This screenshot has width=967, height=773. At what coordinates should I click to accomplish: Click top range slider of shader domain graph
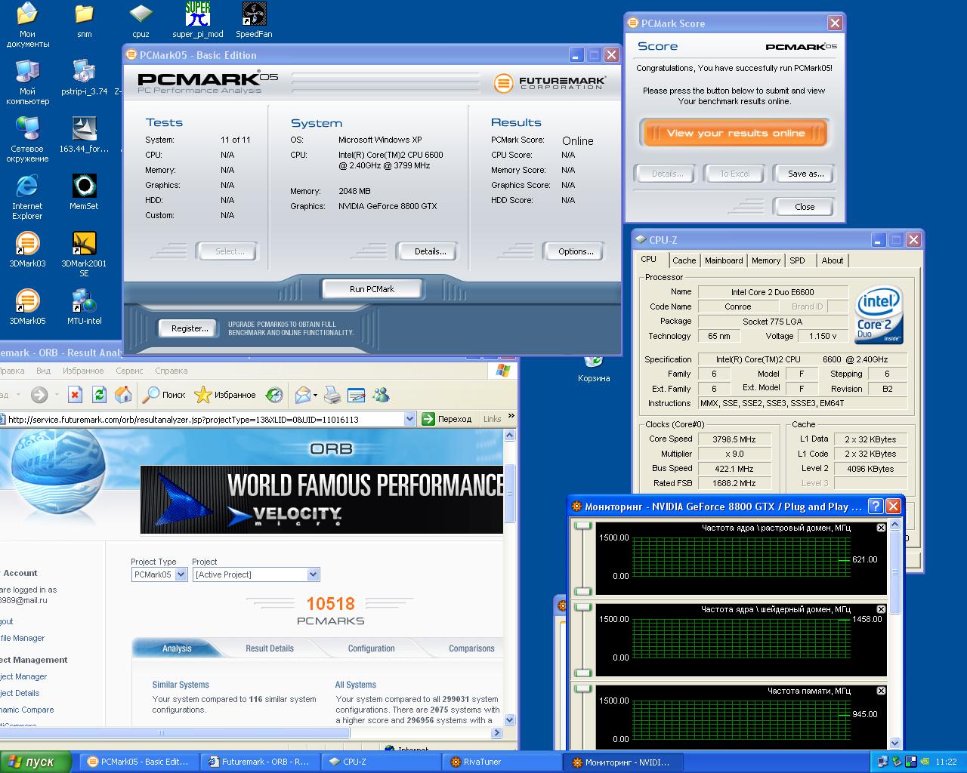coord(582,608)
